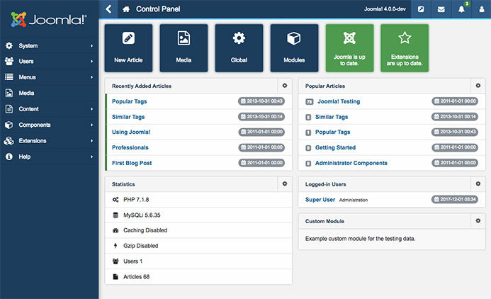Screen dimensions: 491x299
Task: Select Content in the sidebar menu
Action: 49,109
